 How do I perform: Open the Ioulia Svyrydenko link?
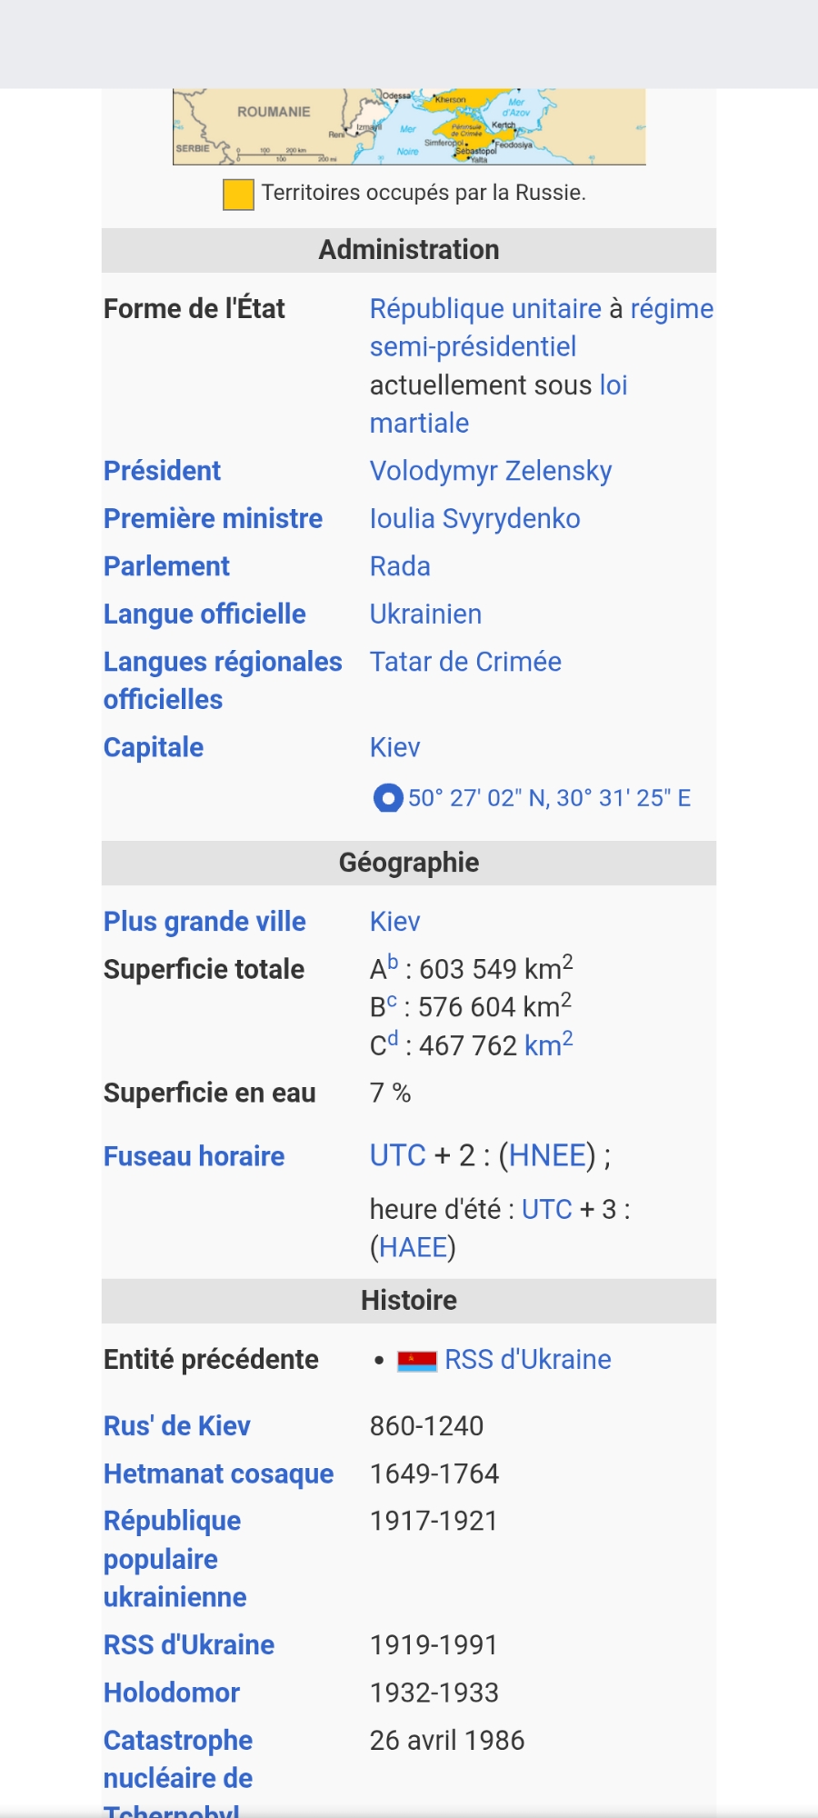474,519
